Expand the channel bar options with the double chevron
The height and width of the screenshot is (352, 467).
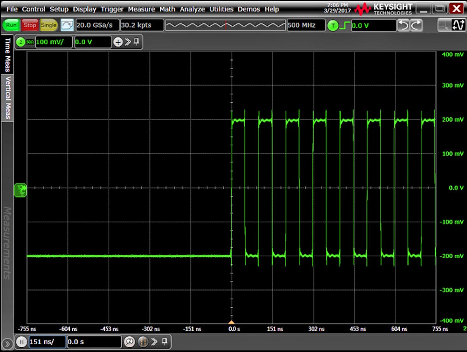[127, 42]
